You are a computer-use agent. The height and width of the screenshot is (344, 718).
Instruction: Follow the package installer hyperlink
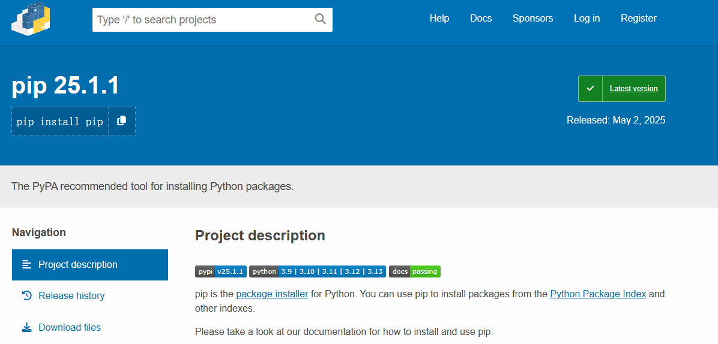tap(272, 294)
